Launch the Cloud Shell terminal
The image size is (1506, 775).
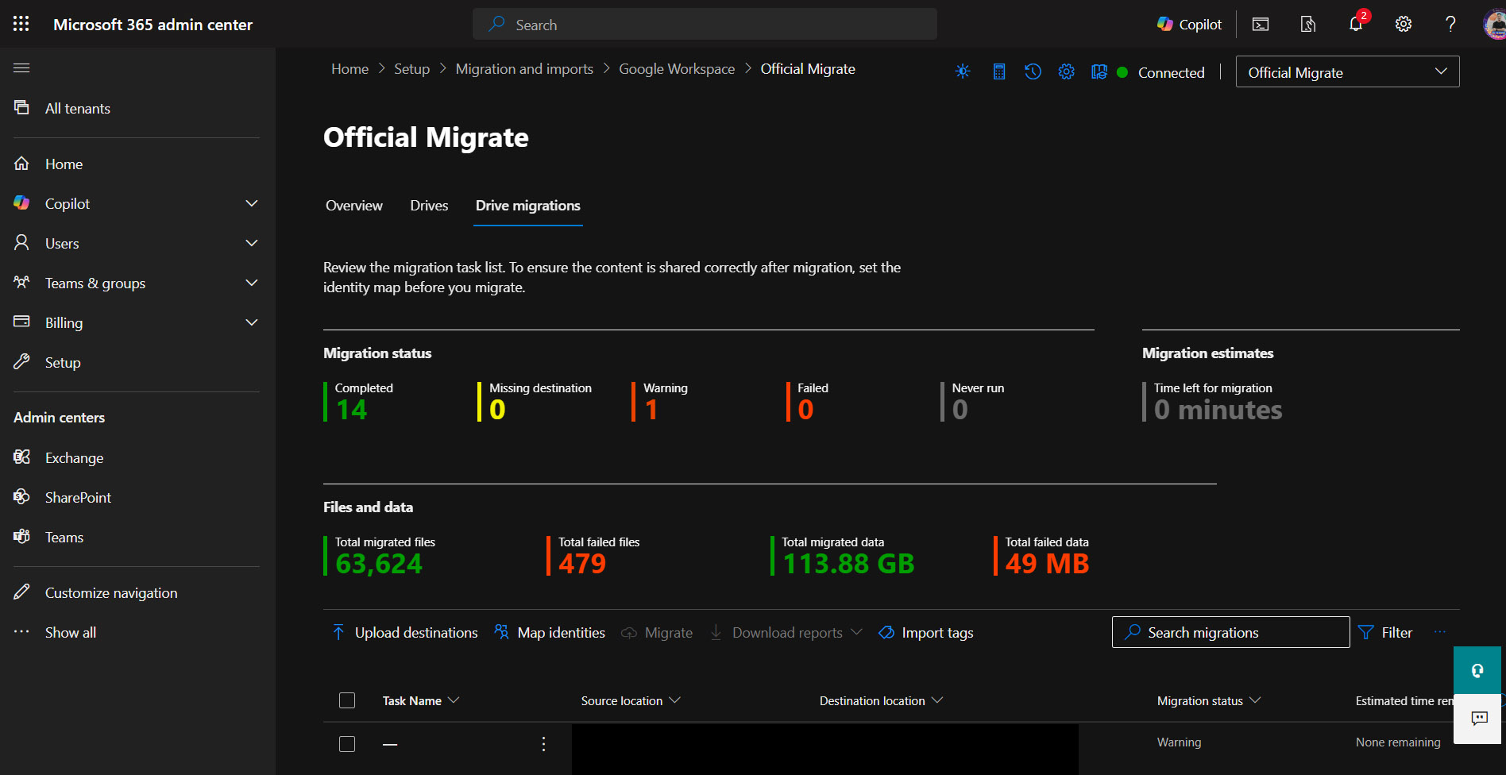click(x=1260, y=24)
